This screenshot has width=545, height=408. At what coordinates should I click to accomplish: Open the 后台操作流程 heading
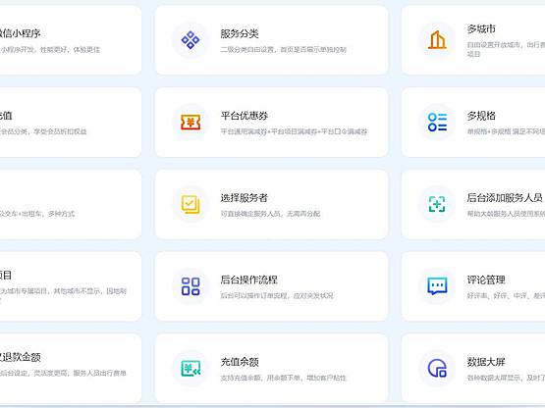[x=248, y=280]
